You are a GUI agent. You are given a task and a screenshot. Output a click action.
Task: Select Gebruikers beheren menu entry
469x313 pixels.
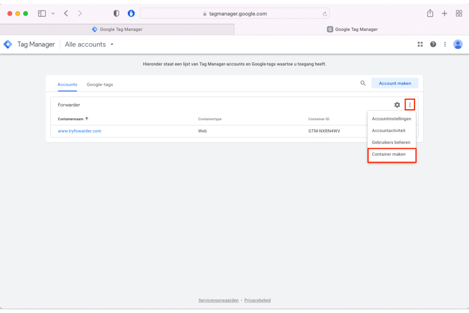coord(391,142)
